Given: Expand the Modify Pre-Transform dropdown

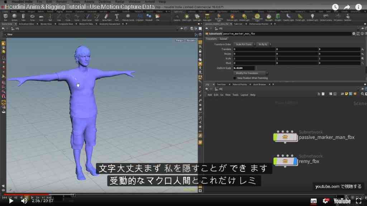Looking at the screenshot, I should (x=250, y=73).
